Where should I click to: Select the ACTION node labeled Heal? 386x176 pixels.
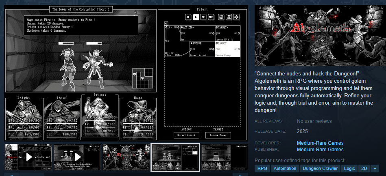[x=197, y=33]
